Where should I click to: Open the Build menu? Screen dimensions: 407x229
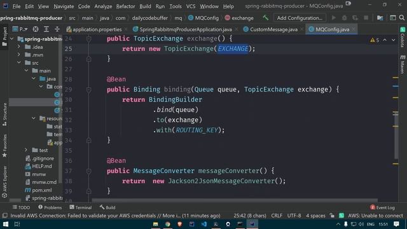point(145,6)
